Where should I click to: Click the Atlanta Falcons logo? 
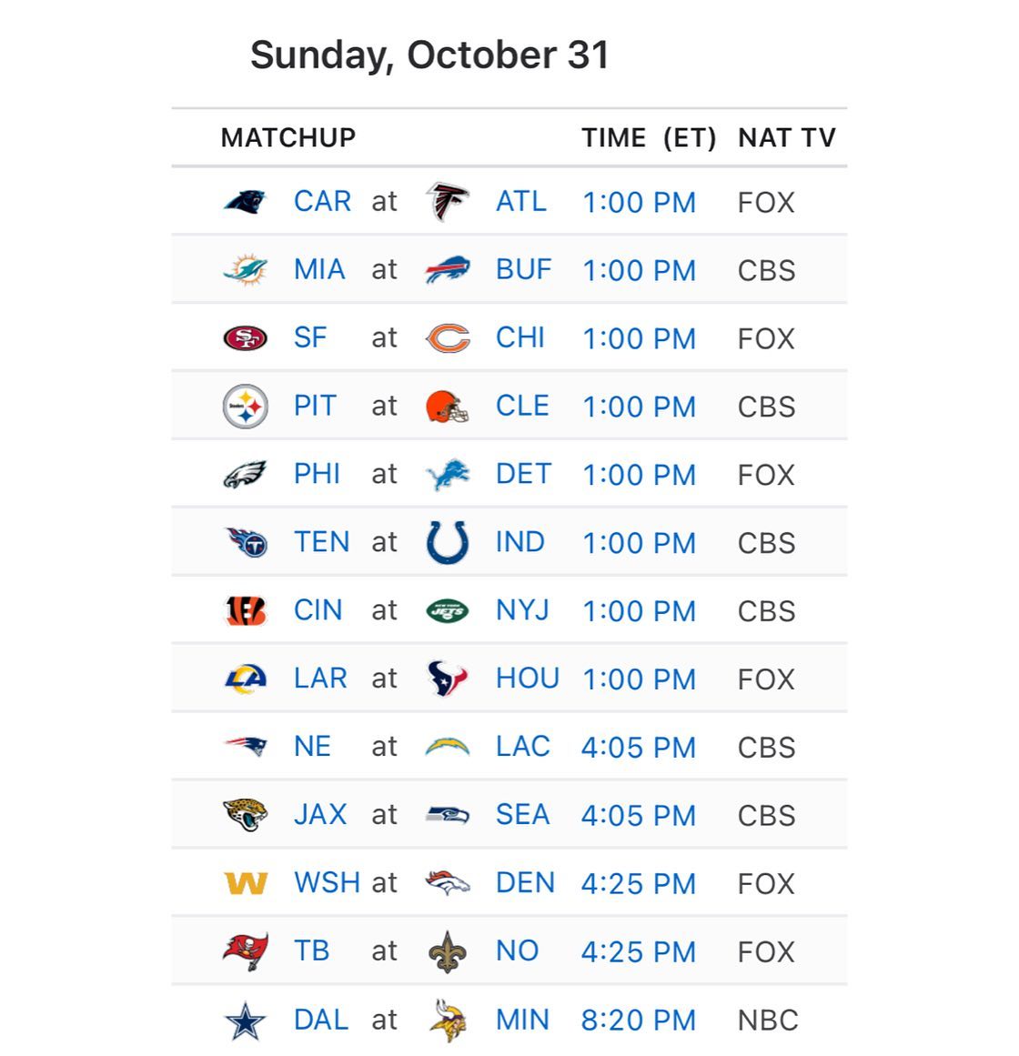448,201
